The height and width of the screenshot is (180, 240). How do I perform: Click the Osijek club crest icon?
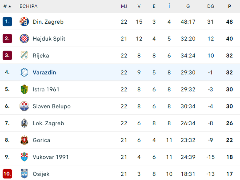(24, 174)
